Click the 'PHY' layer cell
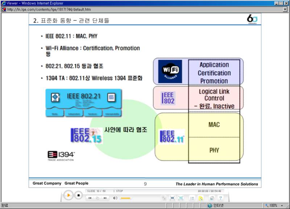290x209 pixels. click(214, 150)
